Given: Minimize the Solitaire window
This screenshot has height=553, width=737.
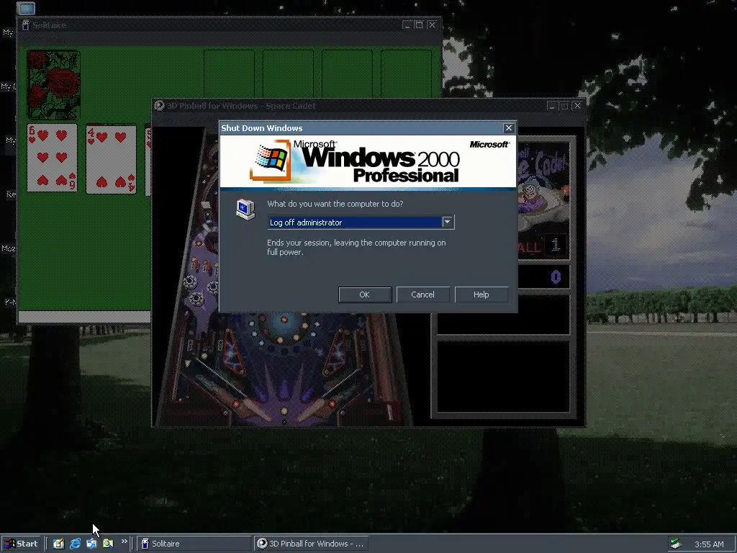Looking at the screenshot, I should click(407, 25).
